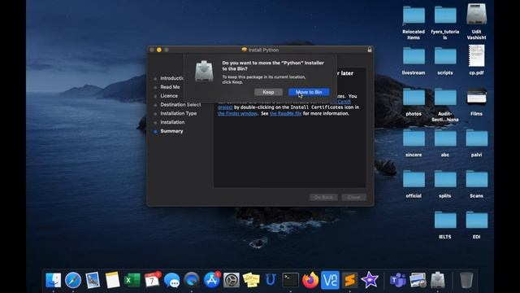Open System Preferences from the Dock
The height and width of the screenshot is (293, 520).
point(231,280)
